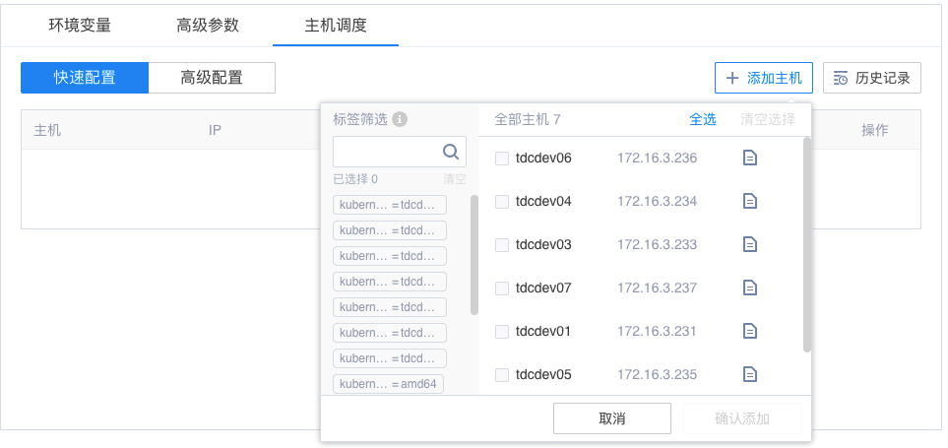Screen dimensions: 948x448
Task: Check the tdcdev03 host checkbox
Action: tap(502, 245)
